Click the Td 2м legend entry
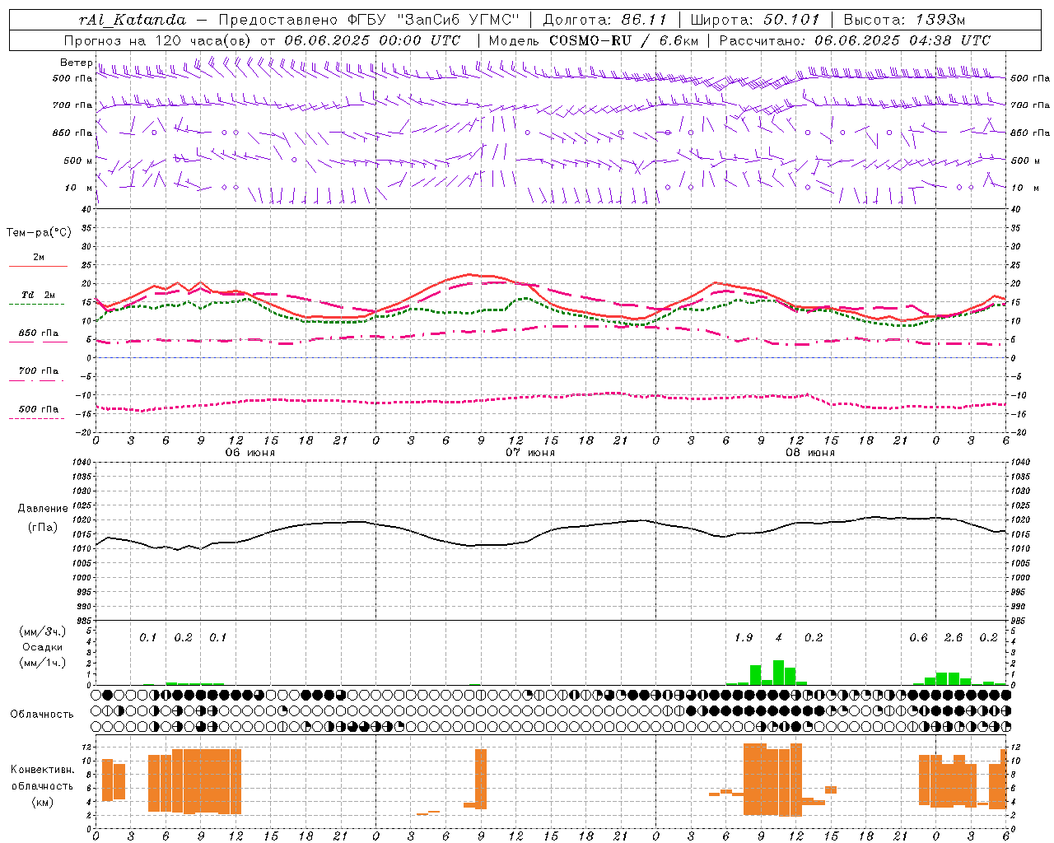The height and width of the screenshot is (843, 1054). click(39, 295)
